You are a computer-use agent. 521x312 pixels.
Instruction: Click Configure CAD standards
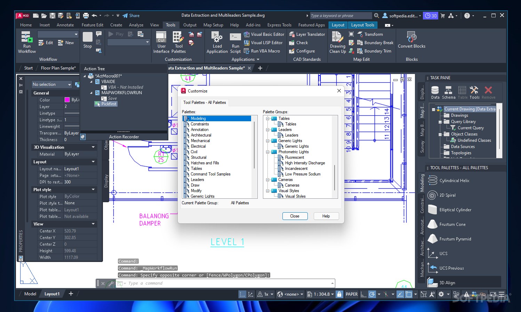(x=302, y=51)
